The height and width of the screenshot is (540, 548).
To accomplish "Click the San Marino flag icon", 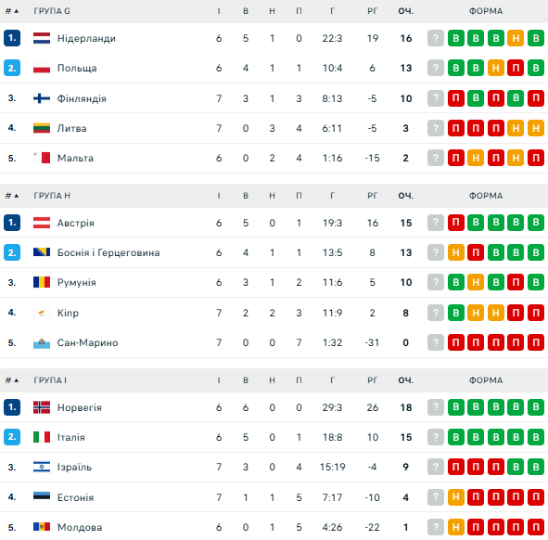I will [42, 342].
